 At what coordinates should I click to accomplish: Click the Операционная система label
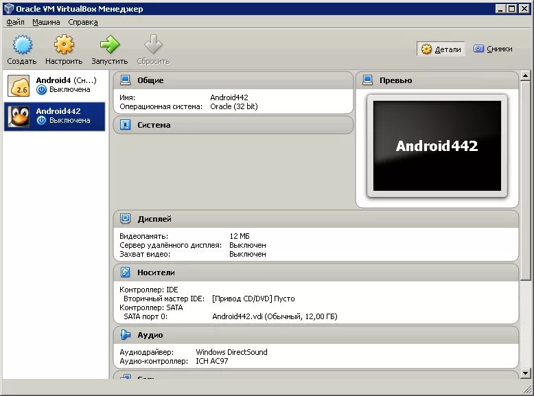161,106
